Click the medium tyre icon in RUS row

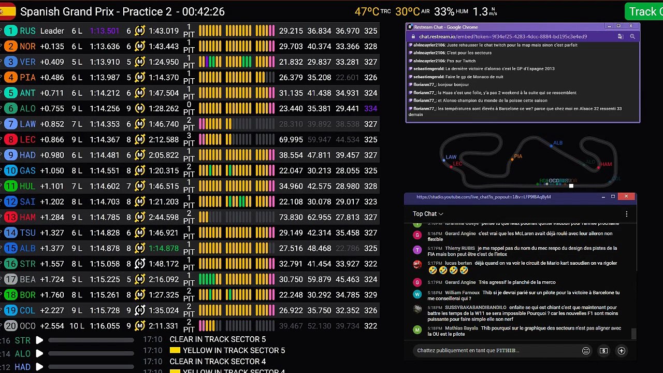(x=140, y=31)
